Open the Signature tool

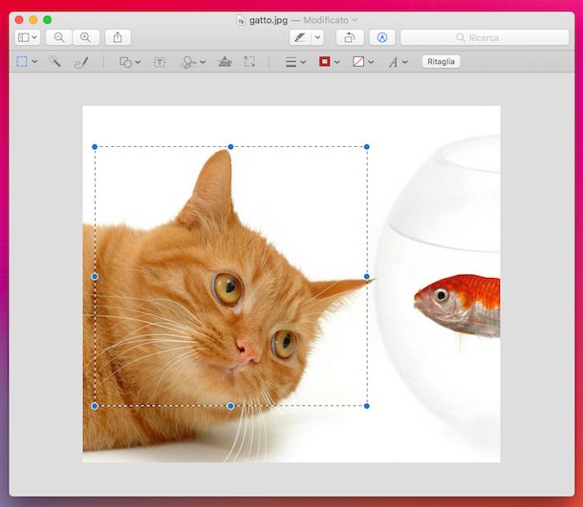pyautogui.click(x=189, y=62)
